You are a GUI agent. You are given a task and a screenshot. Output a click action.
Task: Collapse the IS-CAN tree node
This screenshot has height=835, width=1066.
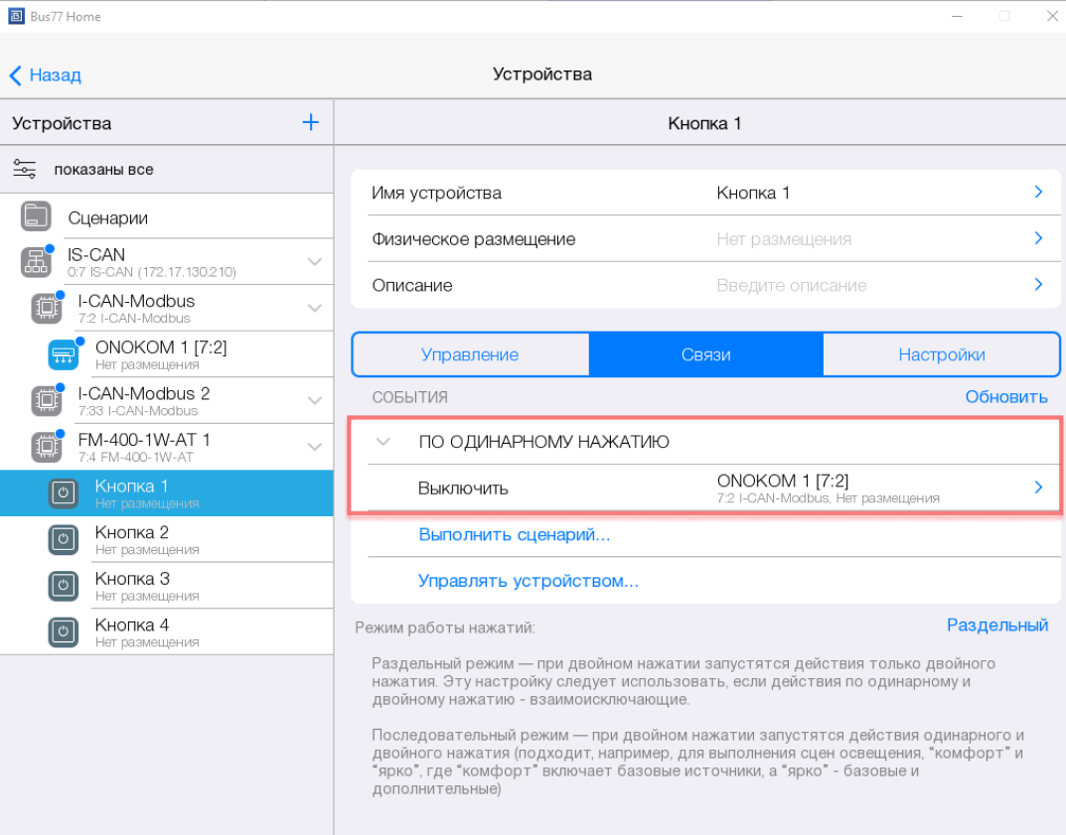[315, 262]
